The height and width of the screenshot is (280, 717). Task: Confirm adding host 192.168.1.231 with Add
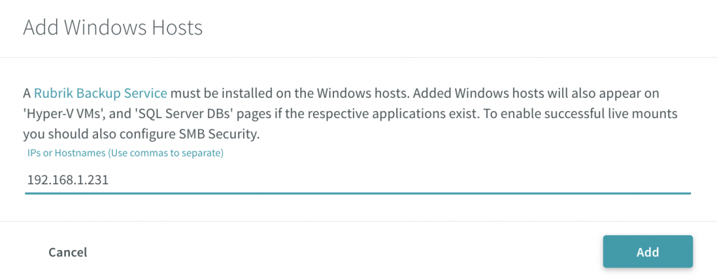[648, 252]
